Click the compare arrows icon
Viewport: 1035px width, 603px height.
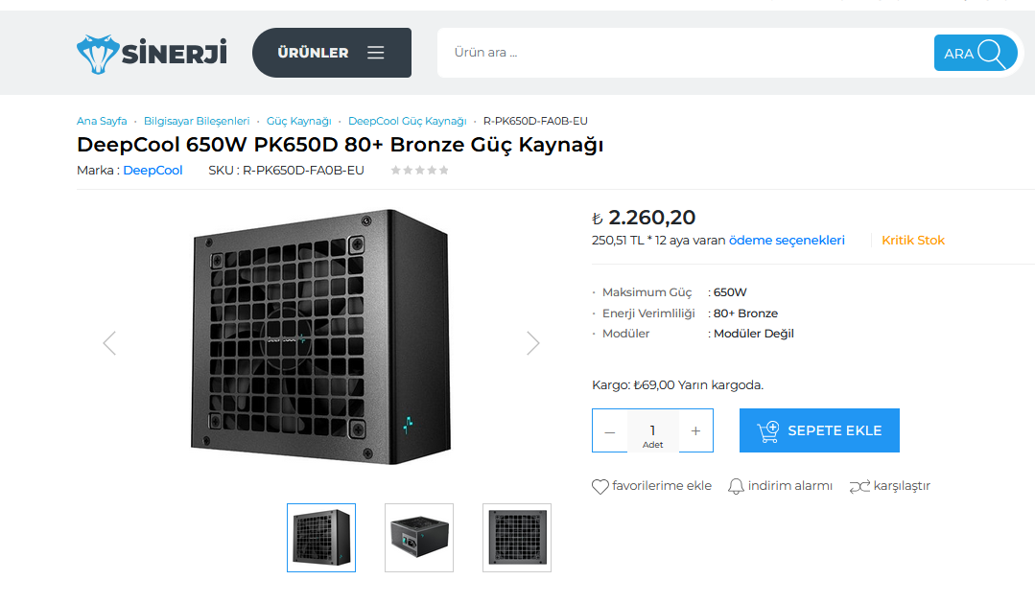tap(859, 486)
